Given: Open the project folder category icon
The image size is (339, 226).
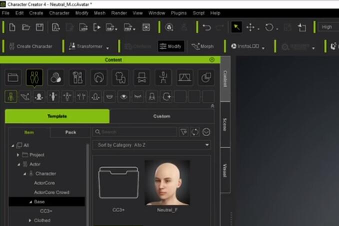Looking at the screenshot, I should [x=13, y=77].
